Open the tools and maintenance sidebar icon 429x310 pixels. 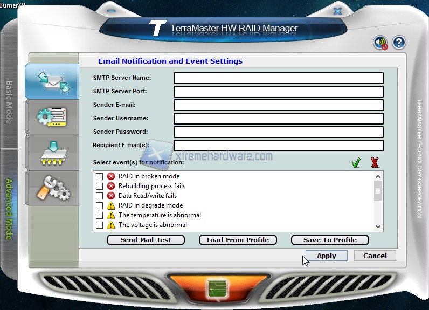[x=52, y=188]
